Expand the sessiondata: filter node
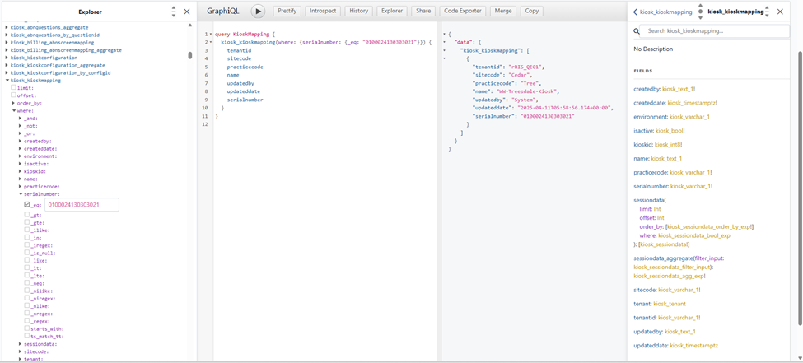The width and height of the screenshot is (803, 363). (21, 344)
